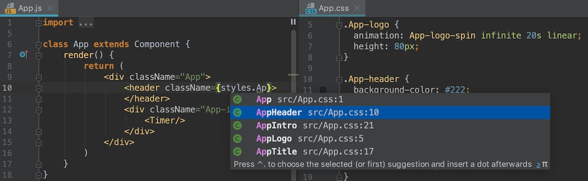Click the pi icon in completion popup footer
This screenshot has width=588, height=181.
coord(545,164)
